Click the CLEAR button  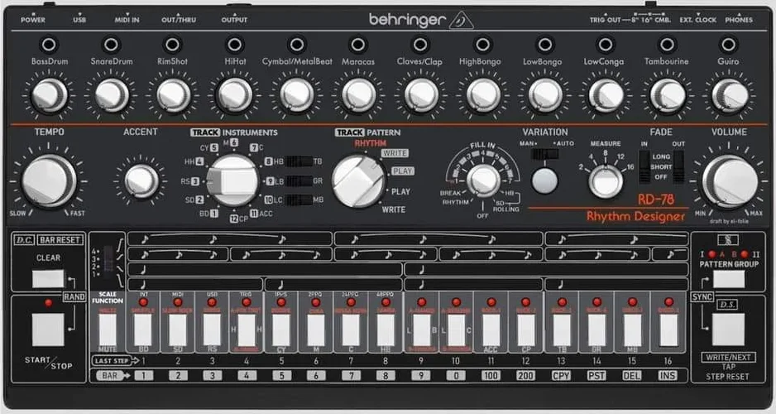pos(48,279)
